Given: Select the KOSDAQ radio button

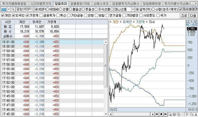Looking at the screenshot, I should point(48,9).
